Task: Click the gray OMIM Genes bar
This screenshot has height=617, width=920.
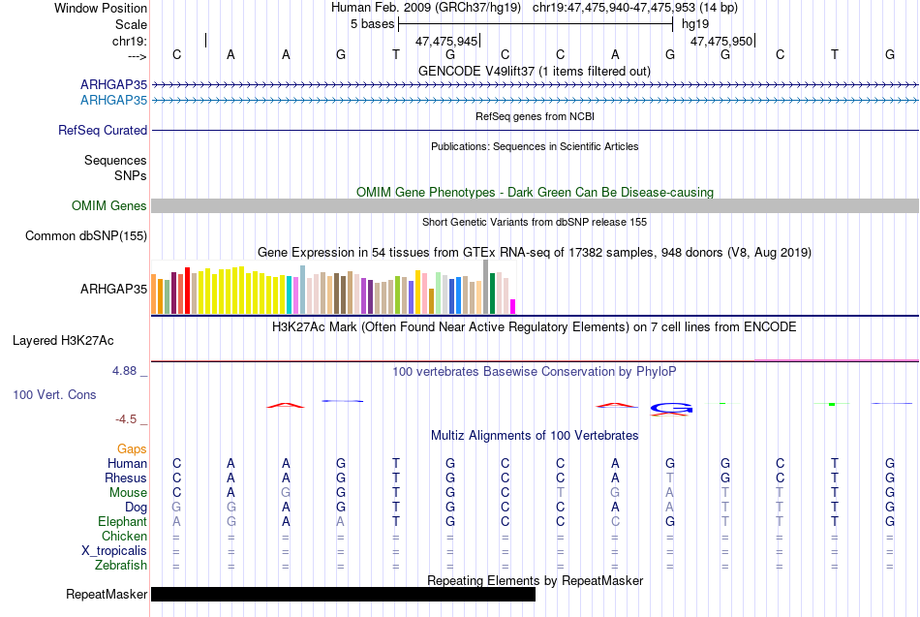Action: point(536,205)
